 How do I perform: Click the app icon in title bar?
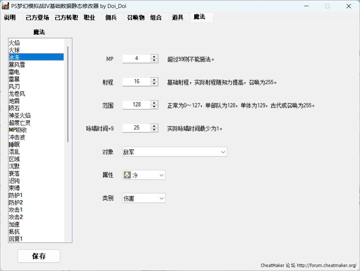(5, 6)
